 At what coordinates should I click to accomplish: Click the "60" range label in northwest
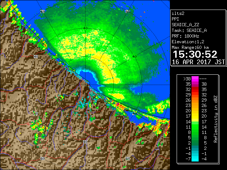point(43,11)
